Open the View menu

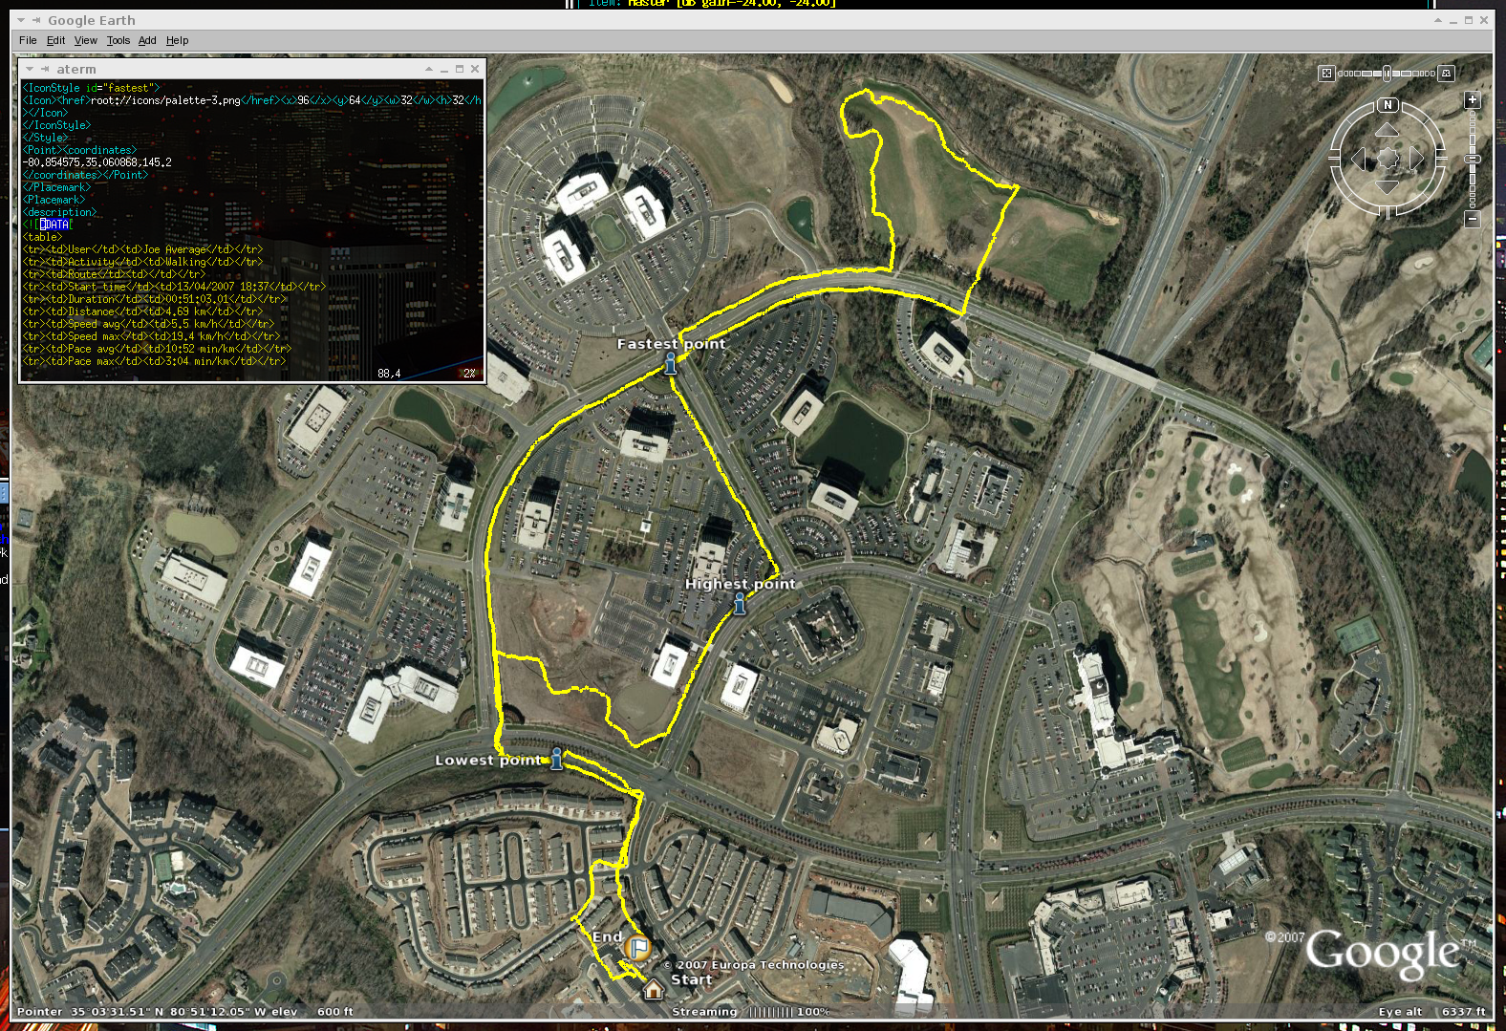click(86, 40)
